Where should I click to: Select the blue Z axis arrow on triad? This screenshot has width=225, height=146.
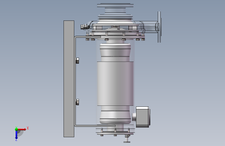(16, 135)
